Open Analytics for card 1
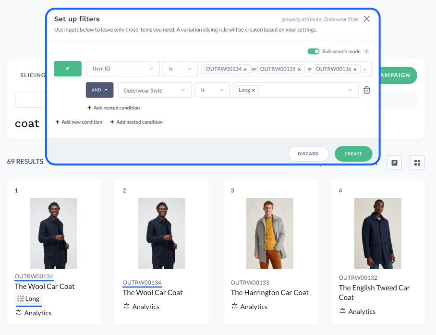This screenshot has height=335, width=436. coord(34,313)
